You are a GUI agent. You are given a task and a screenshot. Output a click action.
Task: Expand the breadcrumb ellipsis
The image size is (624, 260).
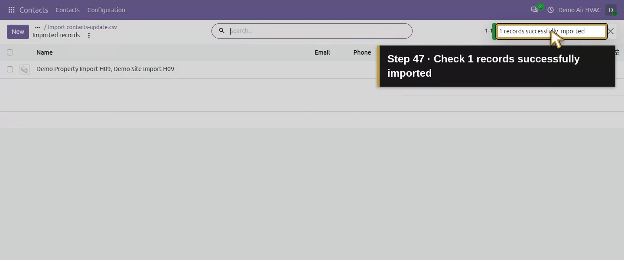click(37, 27)
